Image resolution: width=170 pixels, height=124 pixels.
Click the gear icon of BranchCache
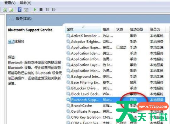68,105
